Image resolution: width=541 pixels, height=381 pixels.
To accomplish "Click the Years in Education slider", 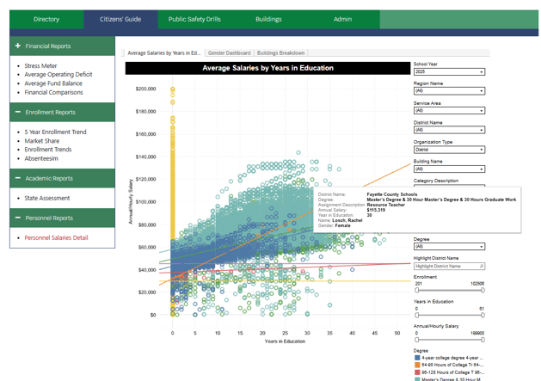I will point(449,315).
